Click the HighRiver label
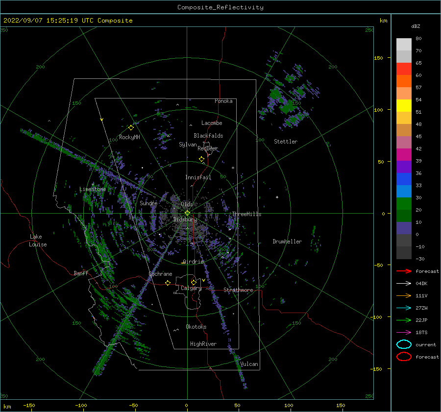The height and width of the screenshot is (412, 441). point(203,344)
